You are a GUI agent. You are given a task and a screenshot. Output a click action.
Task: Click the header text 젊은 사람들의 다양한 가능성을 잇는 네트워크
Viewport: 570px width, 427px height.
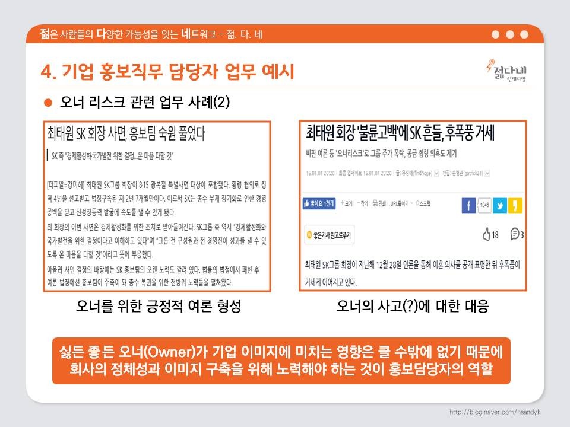[128, 34]
